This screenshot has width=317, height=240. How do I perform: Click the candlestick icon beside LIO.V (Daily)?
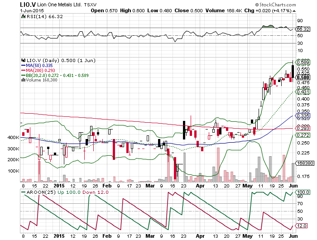23,60
